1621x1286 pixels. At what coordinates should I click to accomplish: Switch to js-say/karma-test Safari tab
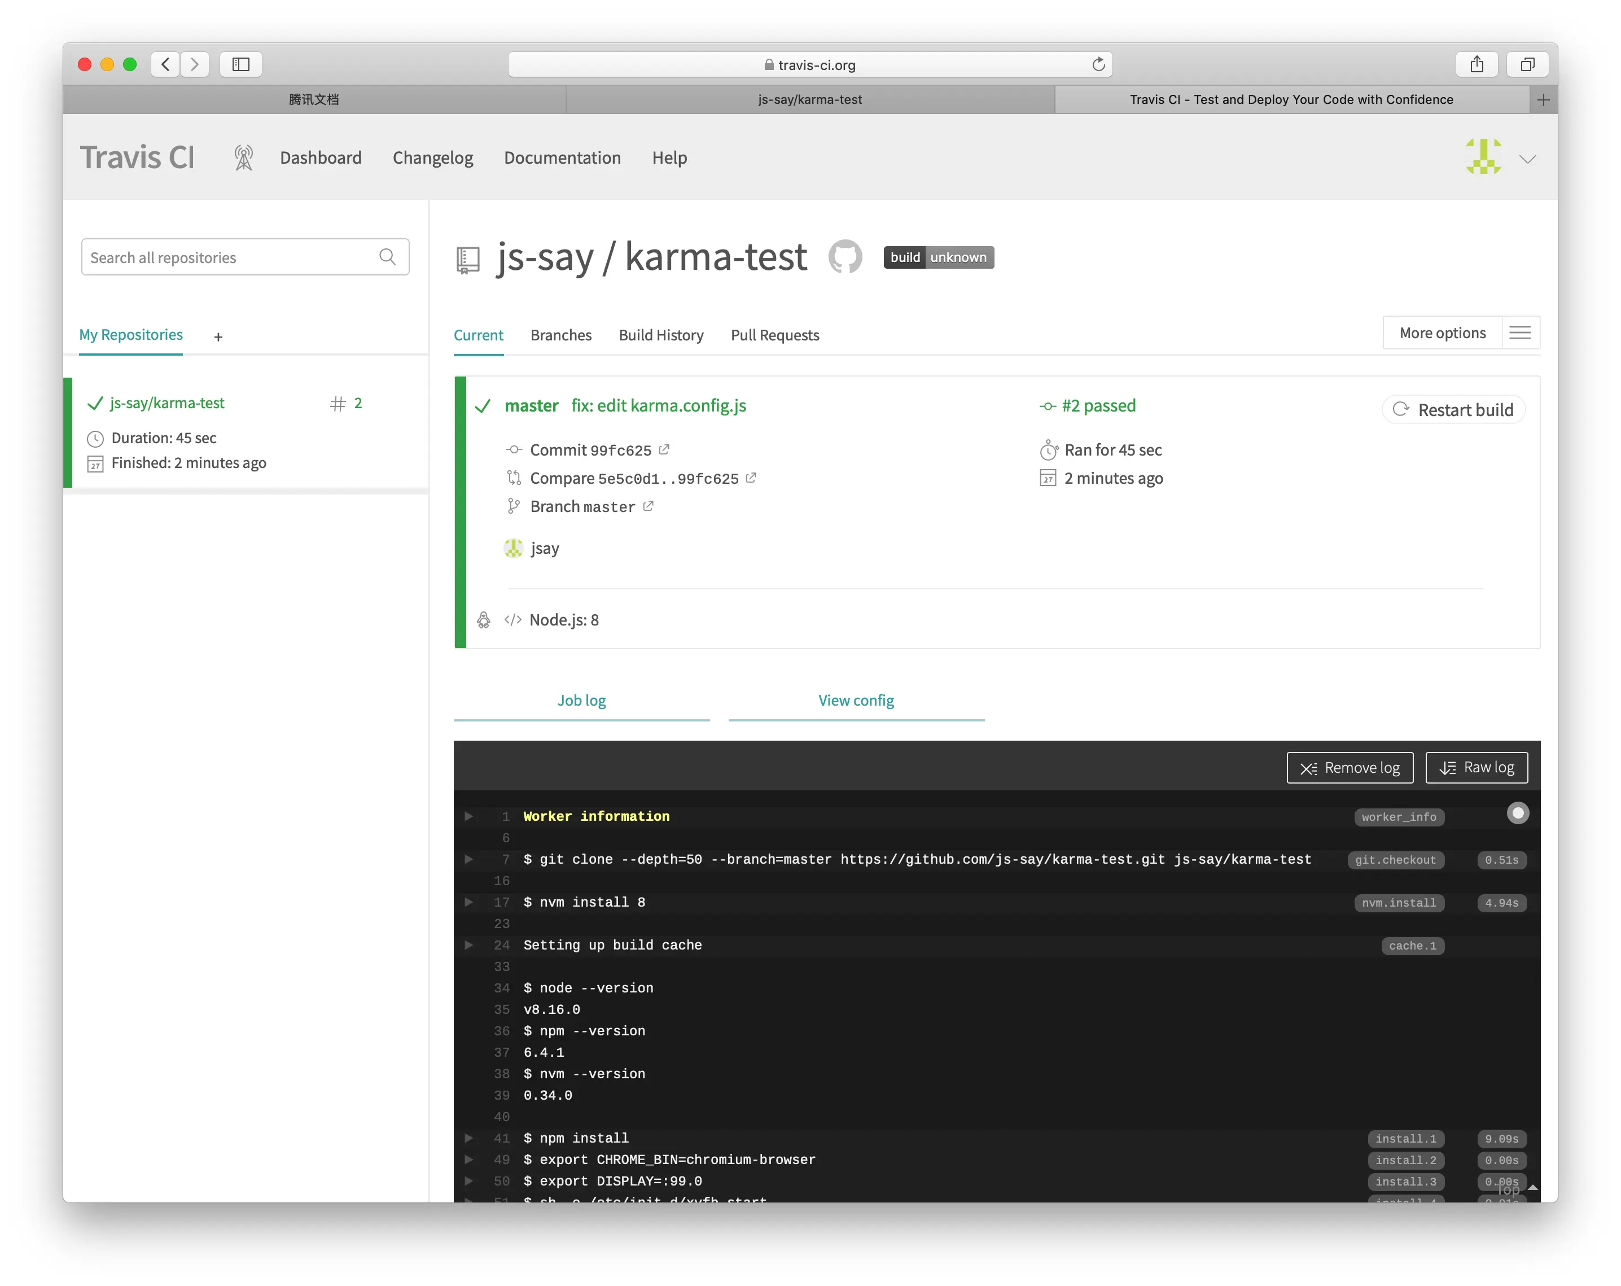pos(810,99)
